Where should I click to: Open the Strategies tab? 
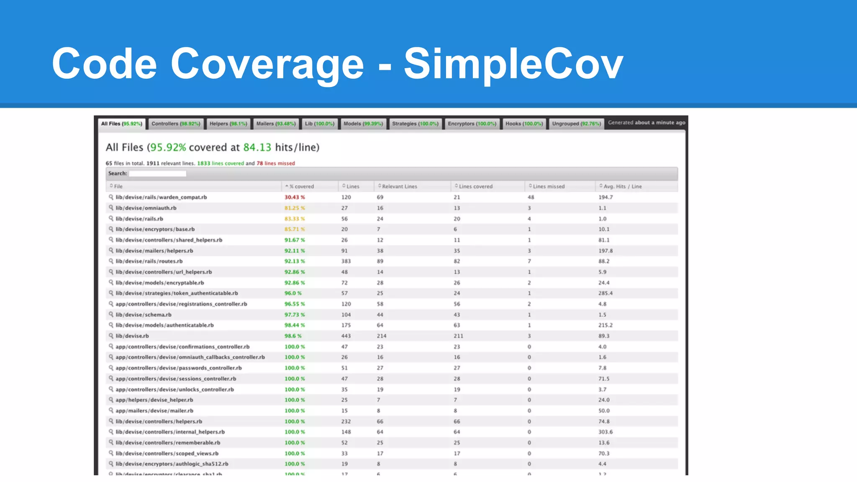[415, 124]
